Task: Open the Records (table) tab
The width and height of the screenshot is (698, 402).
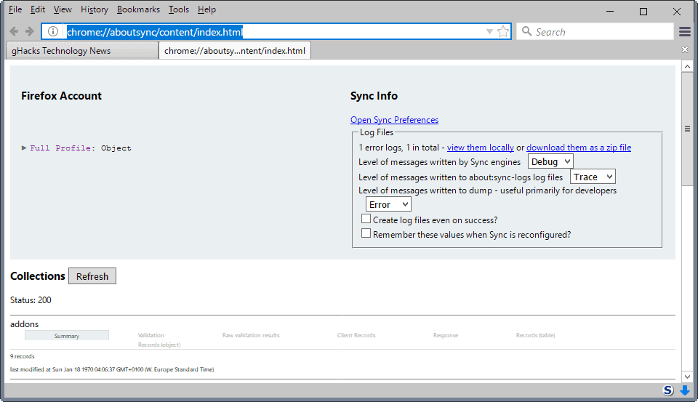Action: click(x=536, y=335)
